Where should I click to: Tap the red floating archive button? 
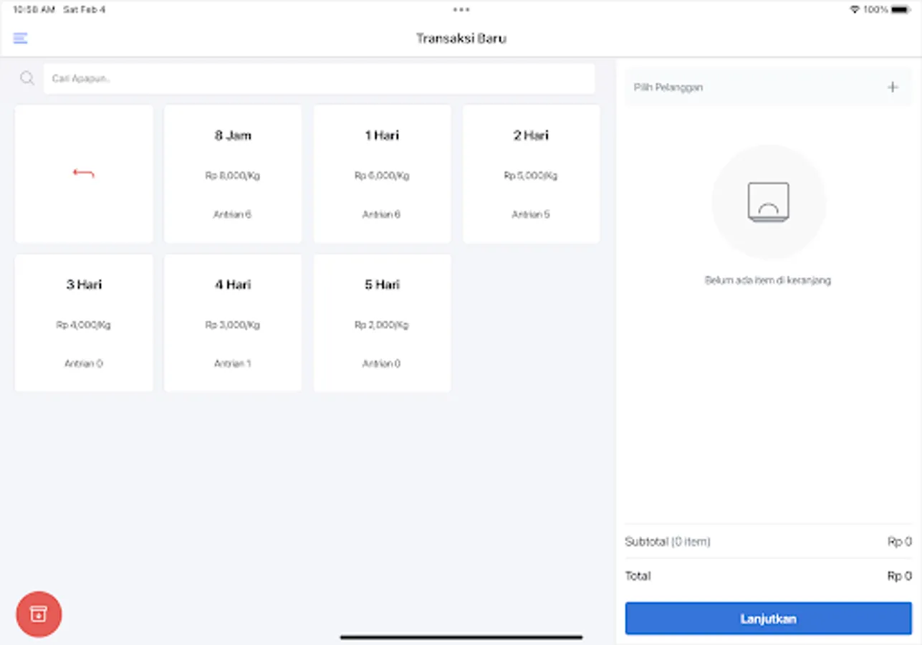(x=38, y=614)
